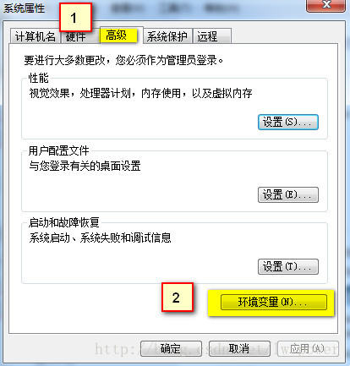
Task: Click the 性能 group label
Action: 38,78
